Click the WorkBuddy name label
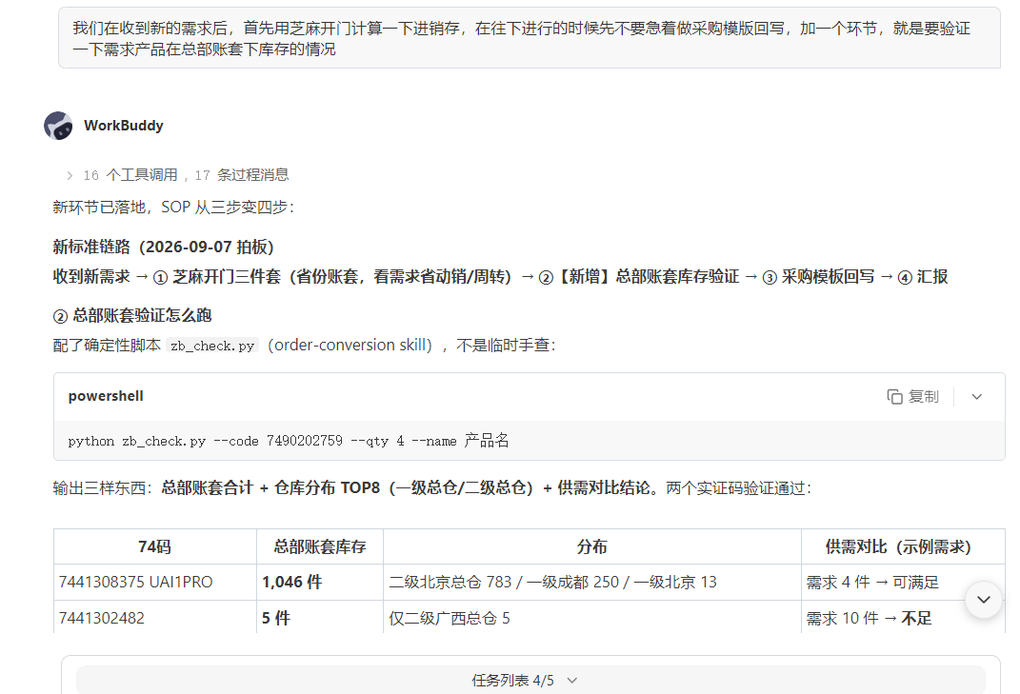The image size is (1020, 694). 124,126
